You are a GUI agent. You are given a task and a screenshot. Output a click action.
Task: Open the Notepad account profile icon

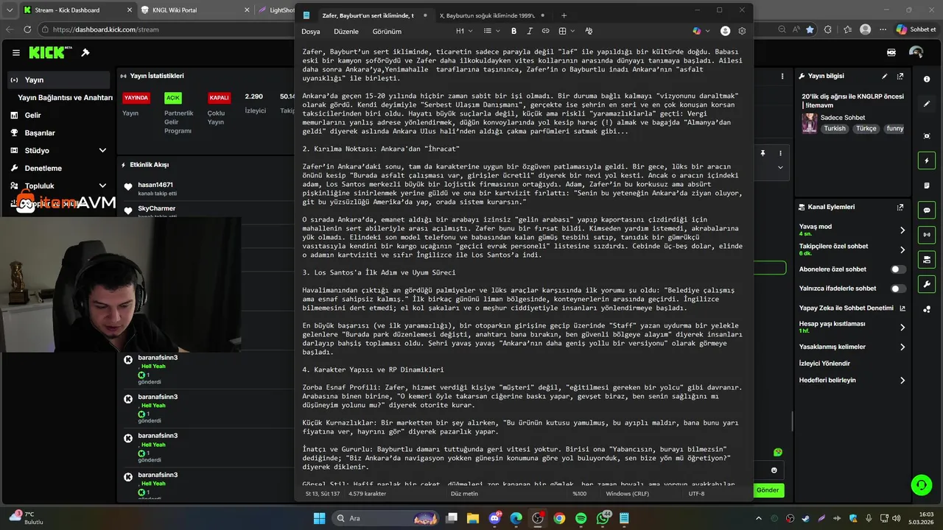coord(726,31)
